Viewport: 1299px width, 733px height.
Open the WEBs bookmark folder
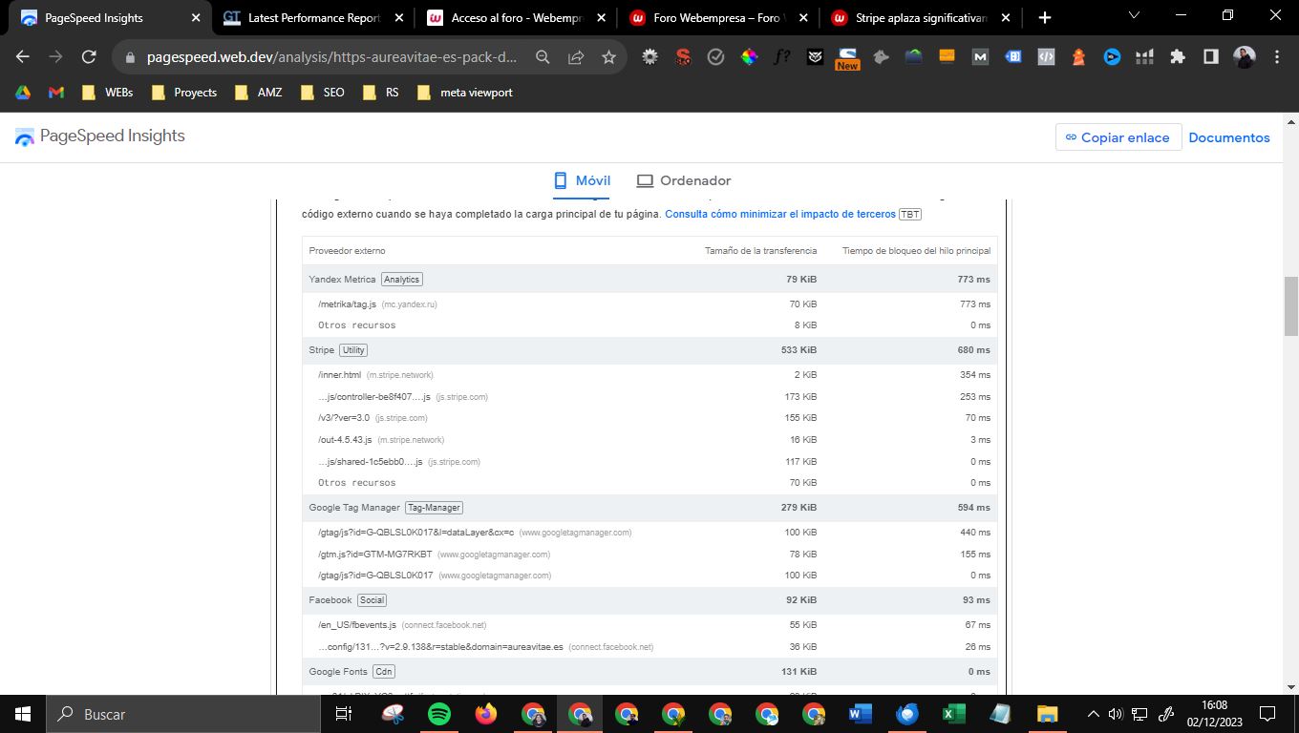coord(108,93)
